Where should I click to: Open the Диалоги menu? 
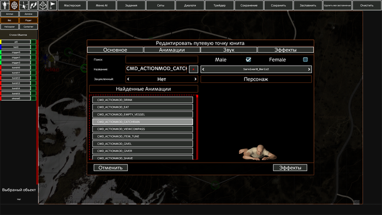190,5
